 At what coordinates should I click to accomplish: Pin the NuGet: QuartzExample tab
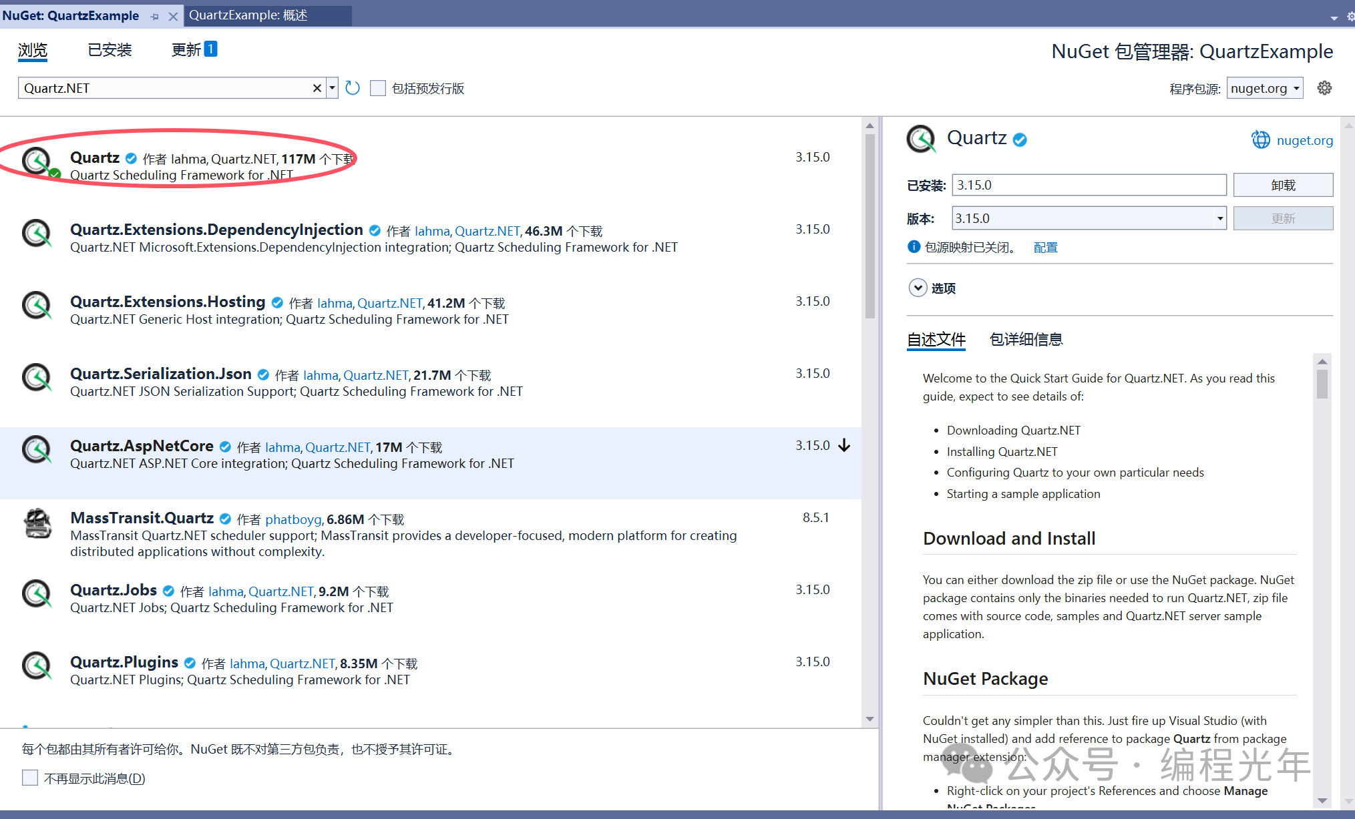[155, 16]
